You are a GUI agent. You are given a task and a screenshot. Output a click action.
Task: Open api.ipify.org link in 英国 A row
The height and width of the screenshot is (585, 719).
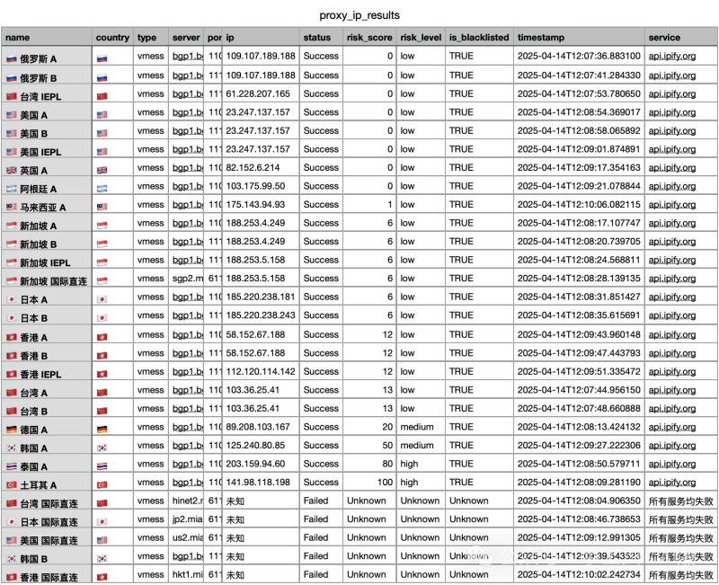click(x=671, y=167)
